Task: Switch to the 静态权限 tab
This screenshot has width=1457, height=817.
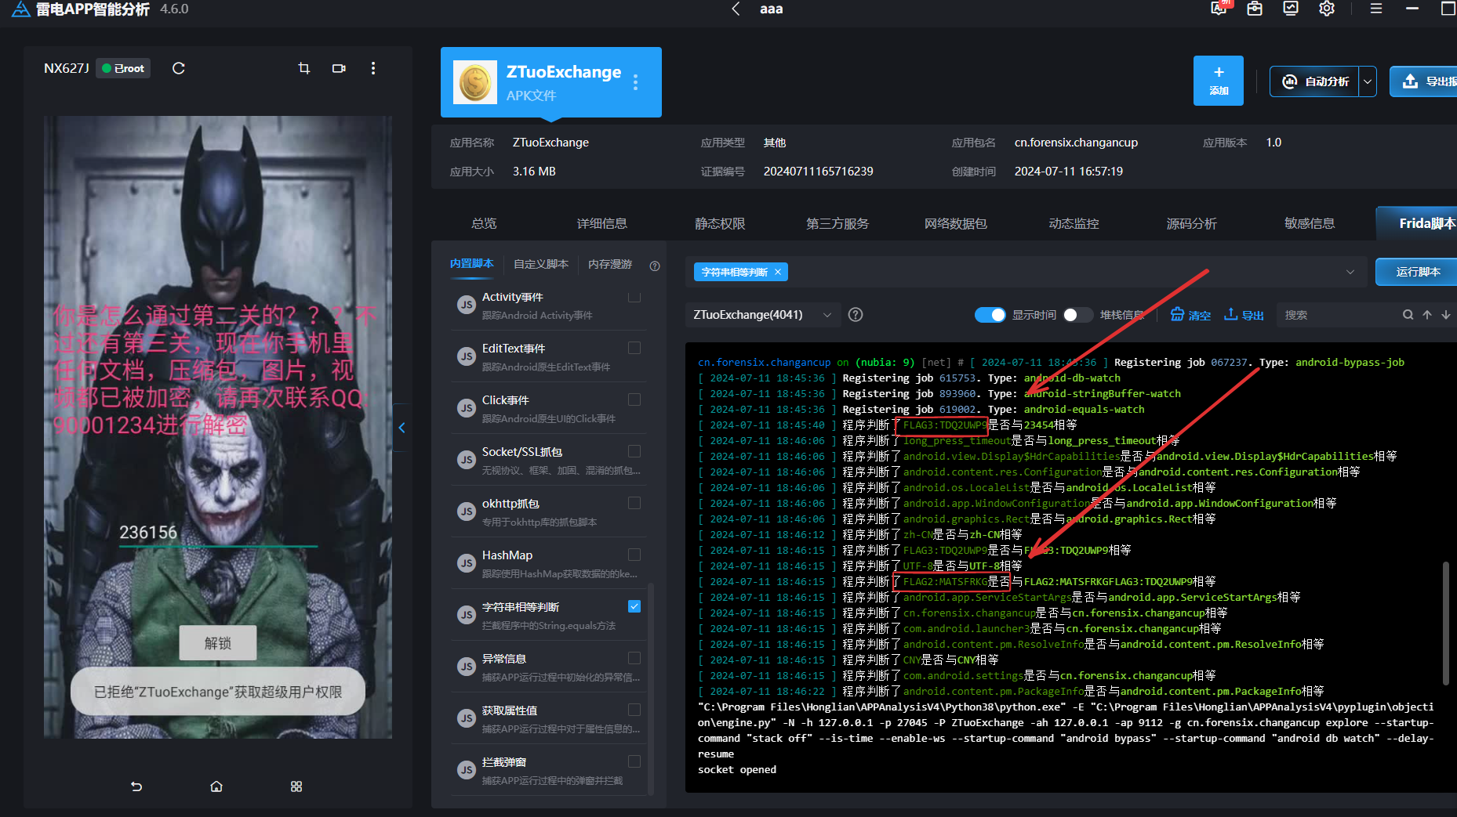Action: tap(720, 223)
